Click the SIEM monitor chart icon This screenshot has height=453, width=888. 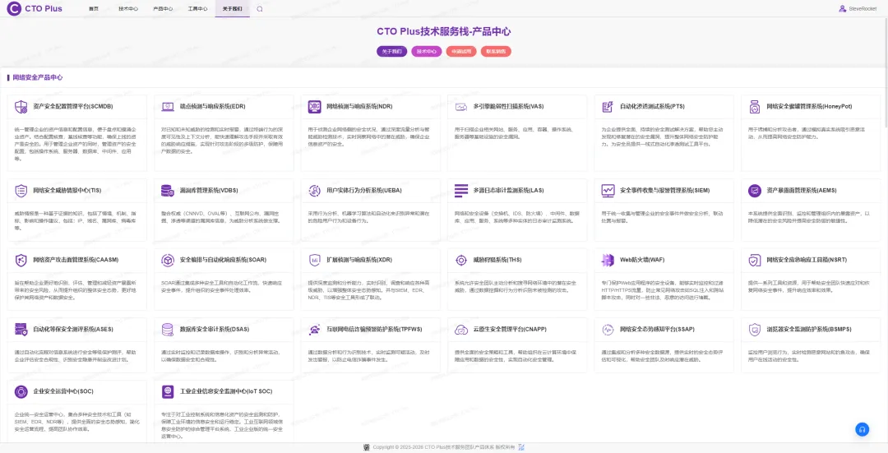pyautogui.click(x=608, y=191)
